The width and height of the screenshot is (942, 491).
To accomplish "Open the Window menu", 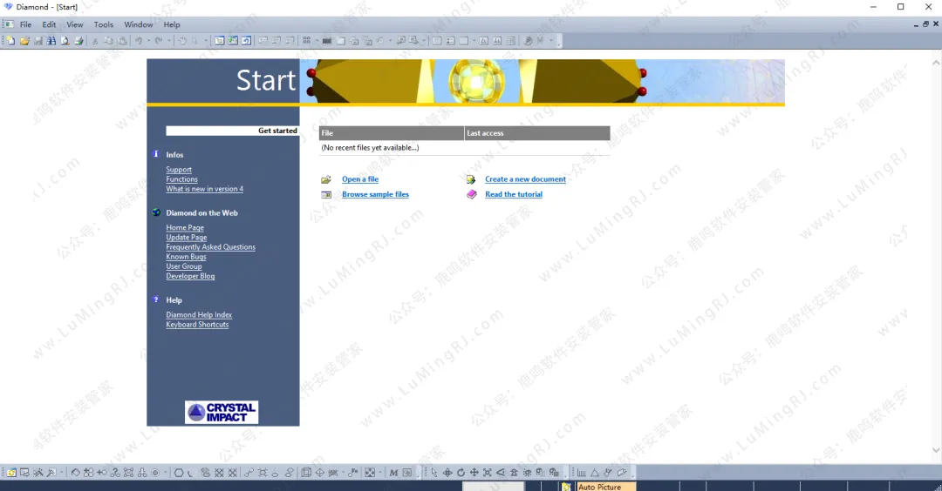I will (139, 24).
